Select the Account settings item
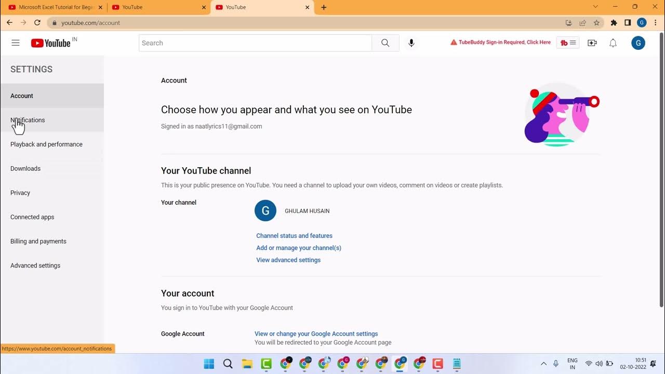This screenshot has width=665, height=374. pos(52,96)
